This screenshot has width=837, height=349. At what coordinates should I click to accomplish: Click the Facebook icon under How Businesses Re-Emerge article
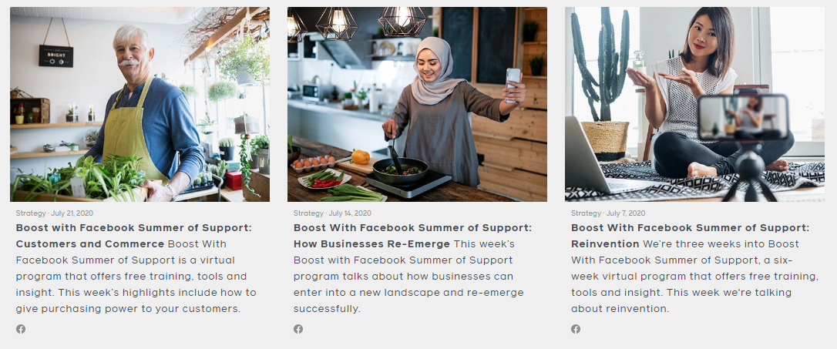[298, 329]
